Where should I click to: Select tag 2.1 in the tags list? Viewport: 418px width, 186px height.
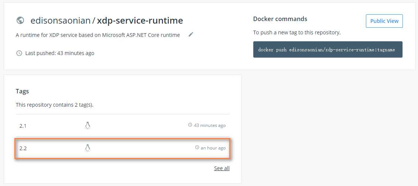(x=23, y=126)
